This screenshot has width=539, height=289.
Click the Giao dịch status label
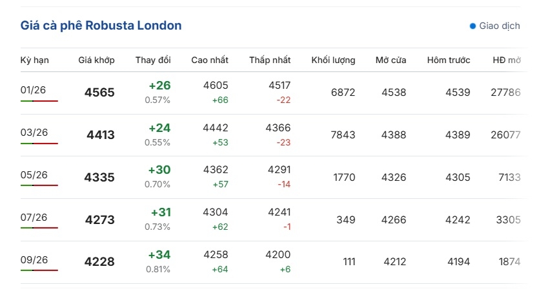(x=500, y=26)
